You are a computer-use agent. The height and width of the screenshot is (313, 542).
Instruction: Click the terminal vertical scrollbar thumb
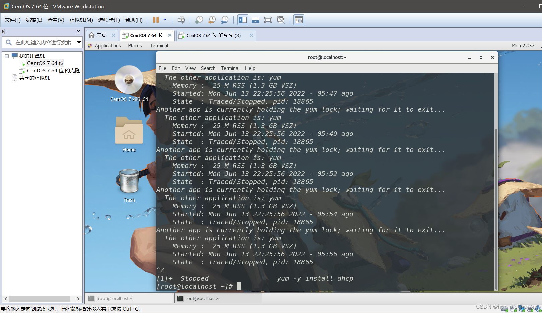coord(496,209)
